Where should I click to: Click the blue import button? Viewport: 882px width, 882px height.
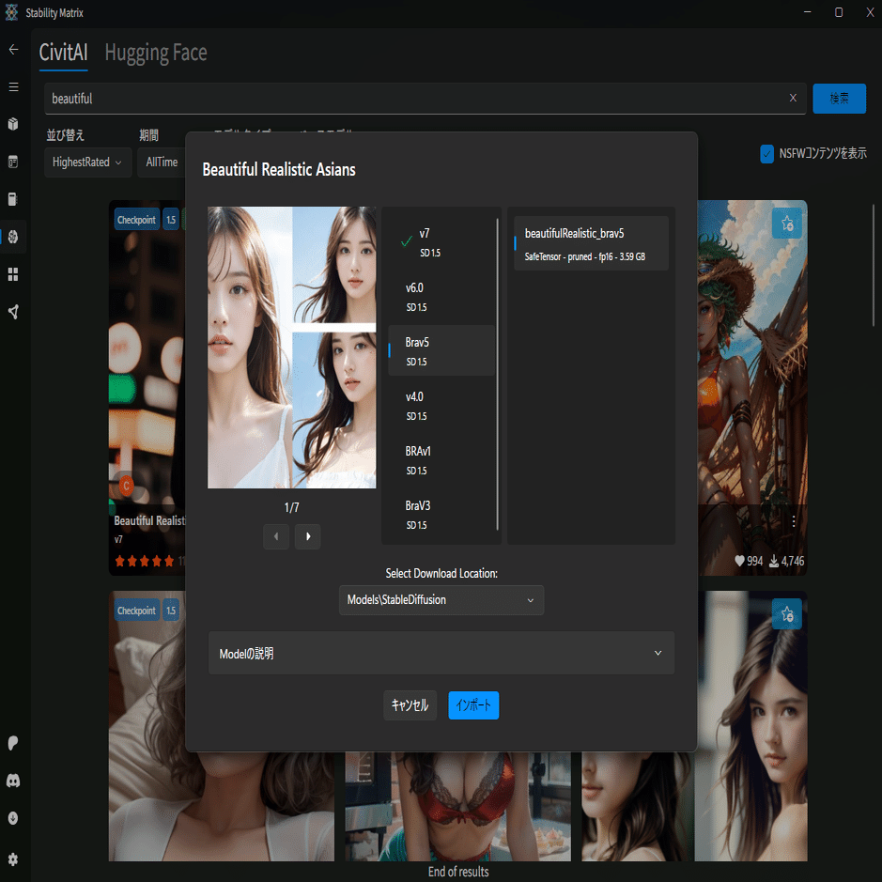473,705
